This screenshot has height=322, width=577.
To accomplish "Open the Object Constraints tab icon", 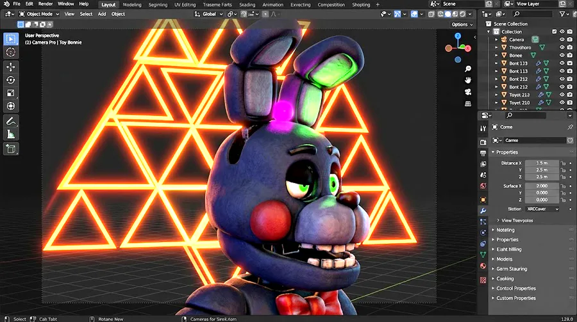I will [483, 244].
